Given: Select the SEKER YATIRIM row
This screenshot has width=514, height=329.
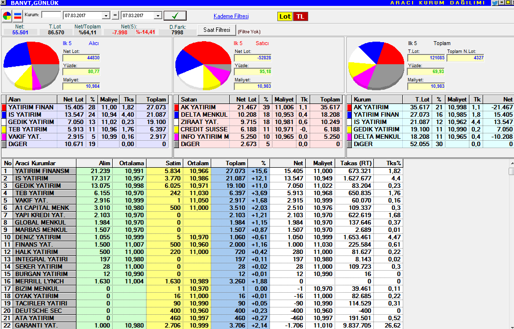Looking at the screenshot, I should click(x=202, y=267).
